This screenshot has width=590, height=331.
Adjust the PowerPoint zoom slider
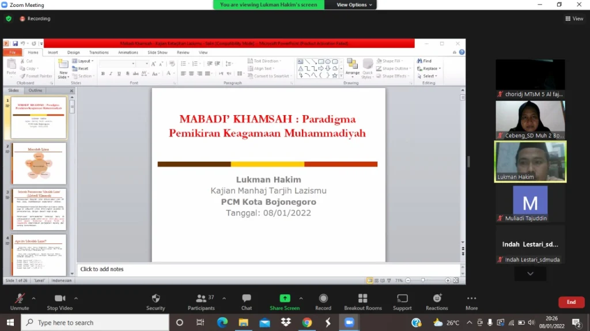point(423,280)
